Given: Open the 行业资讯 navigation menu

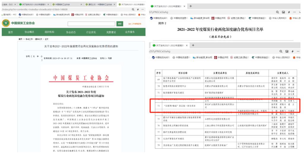Looking at the screenshot, I should tap(91, 32).
